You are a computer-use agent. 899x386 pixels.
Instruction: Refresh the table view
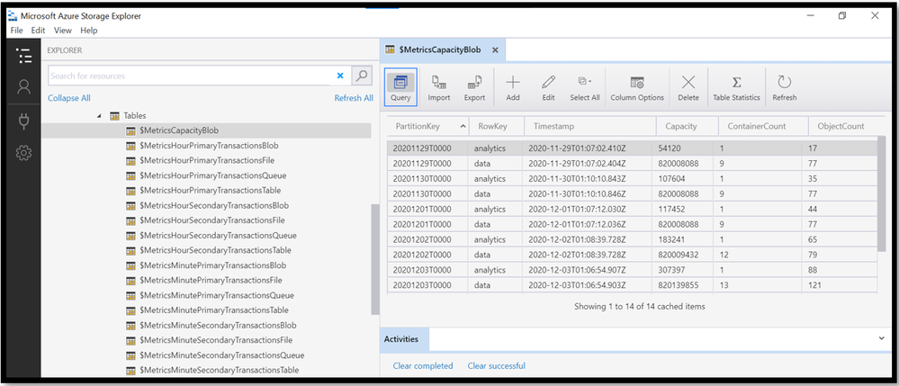click(x=785, y=87)
